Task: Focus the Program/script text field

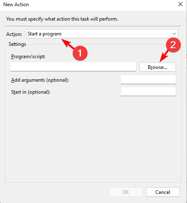Action: tap(73, 67)
